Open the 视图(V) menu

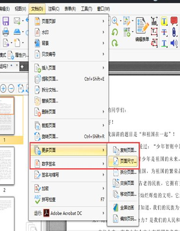[21, 9]
